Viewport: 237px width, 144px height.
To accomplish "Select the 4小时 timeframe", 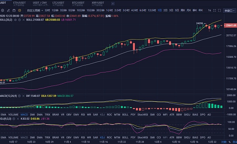I will pyautogui.click(x=134, y=10).
